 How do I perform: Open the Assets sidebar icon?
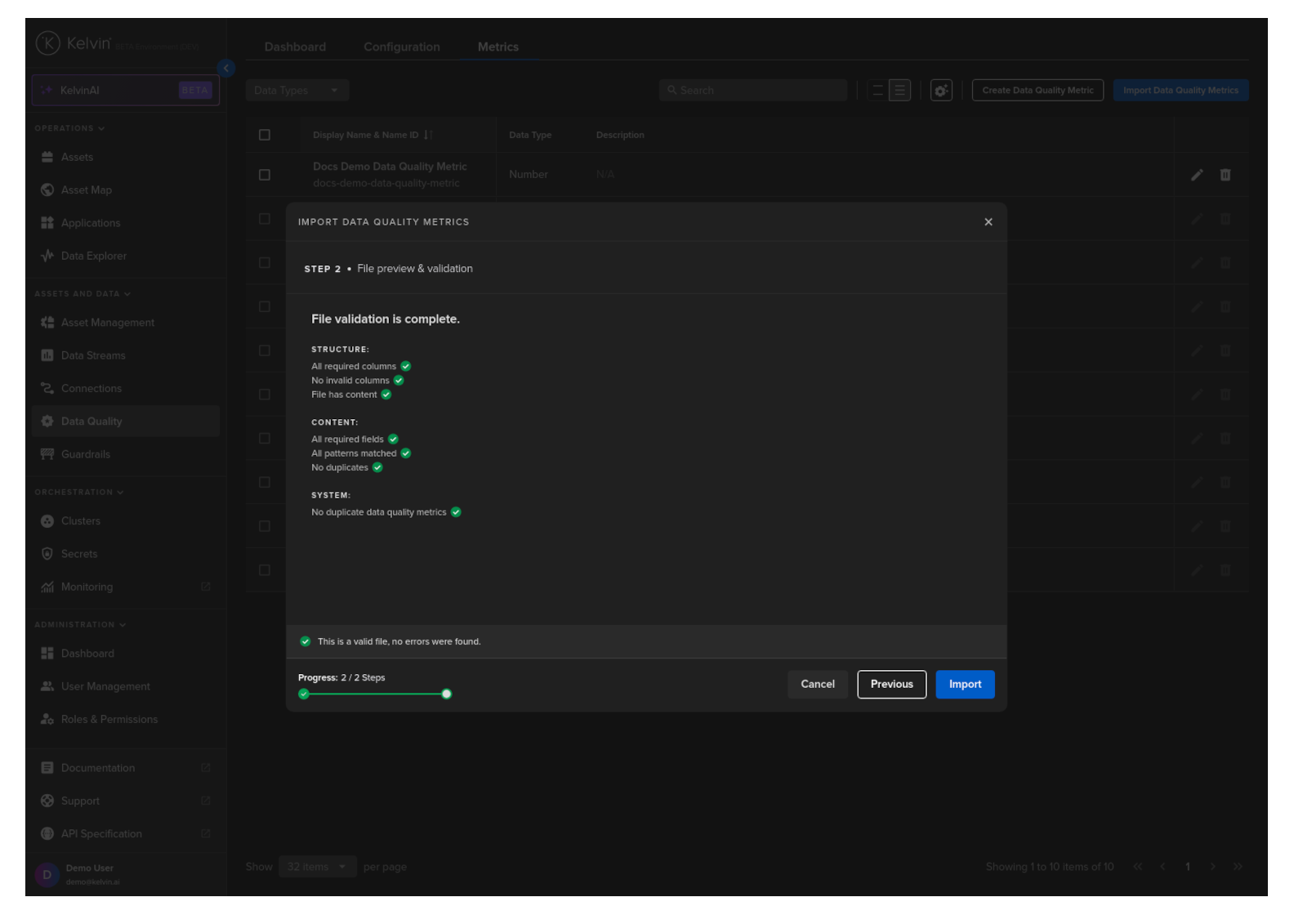click(47, 157)
